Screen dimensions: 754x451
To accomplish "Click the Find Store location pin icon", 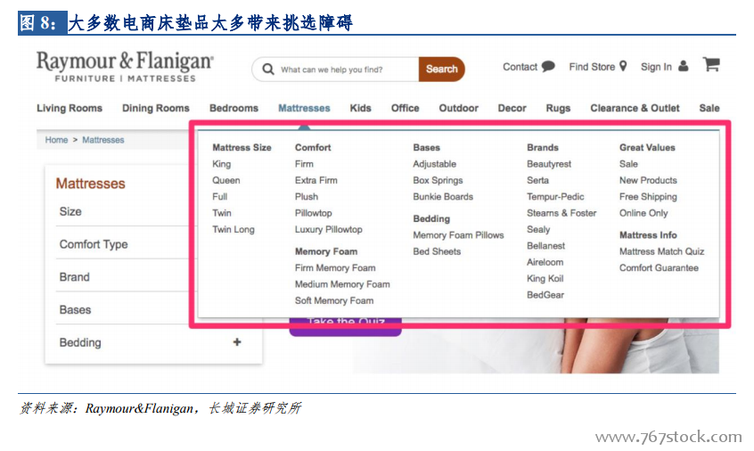I will coord(623,66).
